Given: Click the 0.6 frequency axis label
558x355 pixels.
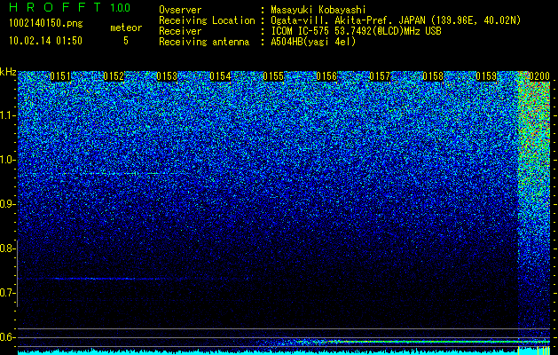Looking at the screenshot, I should [7, 337].
